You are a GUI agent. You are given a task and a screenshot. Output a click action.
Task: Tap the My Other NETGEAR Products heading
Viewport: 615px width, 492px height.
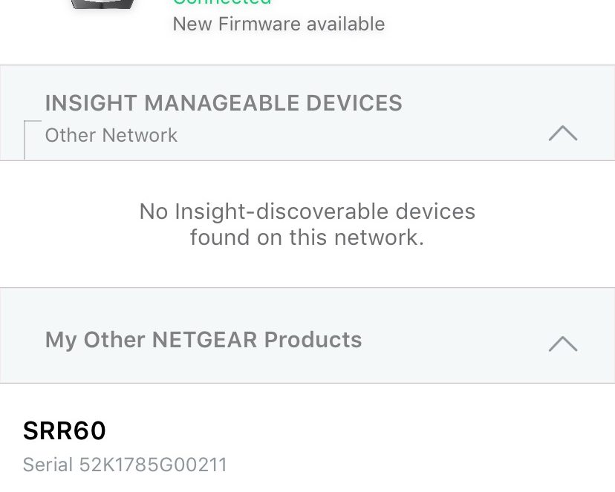(204, 340)
